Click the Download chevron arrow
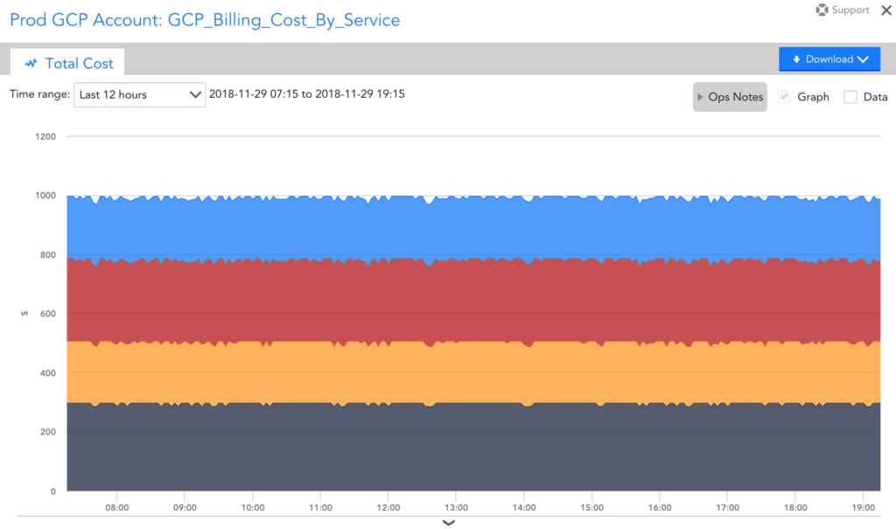 [x=863, y=59]
